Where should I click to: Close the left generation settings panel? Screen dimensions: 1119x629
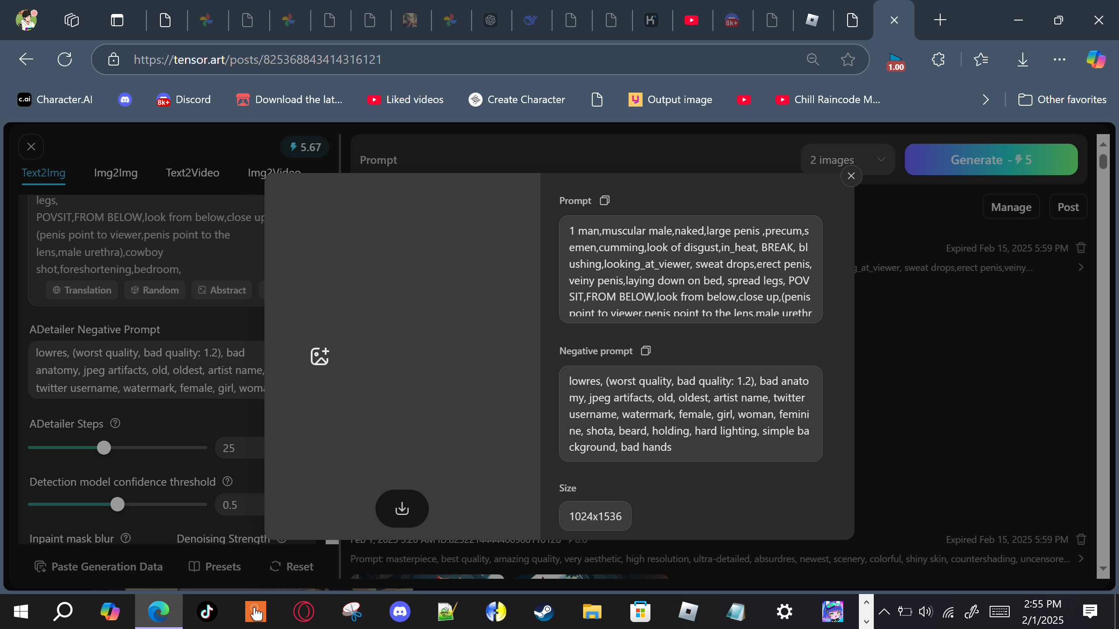pyautogui.click(x=31, y=147)
